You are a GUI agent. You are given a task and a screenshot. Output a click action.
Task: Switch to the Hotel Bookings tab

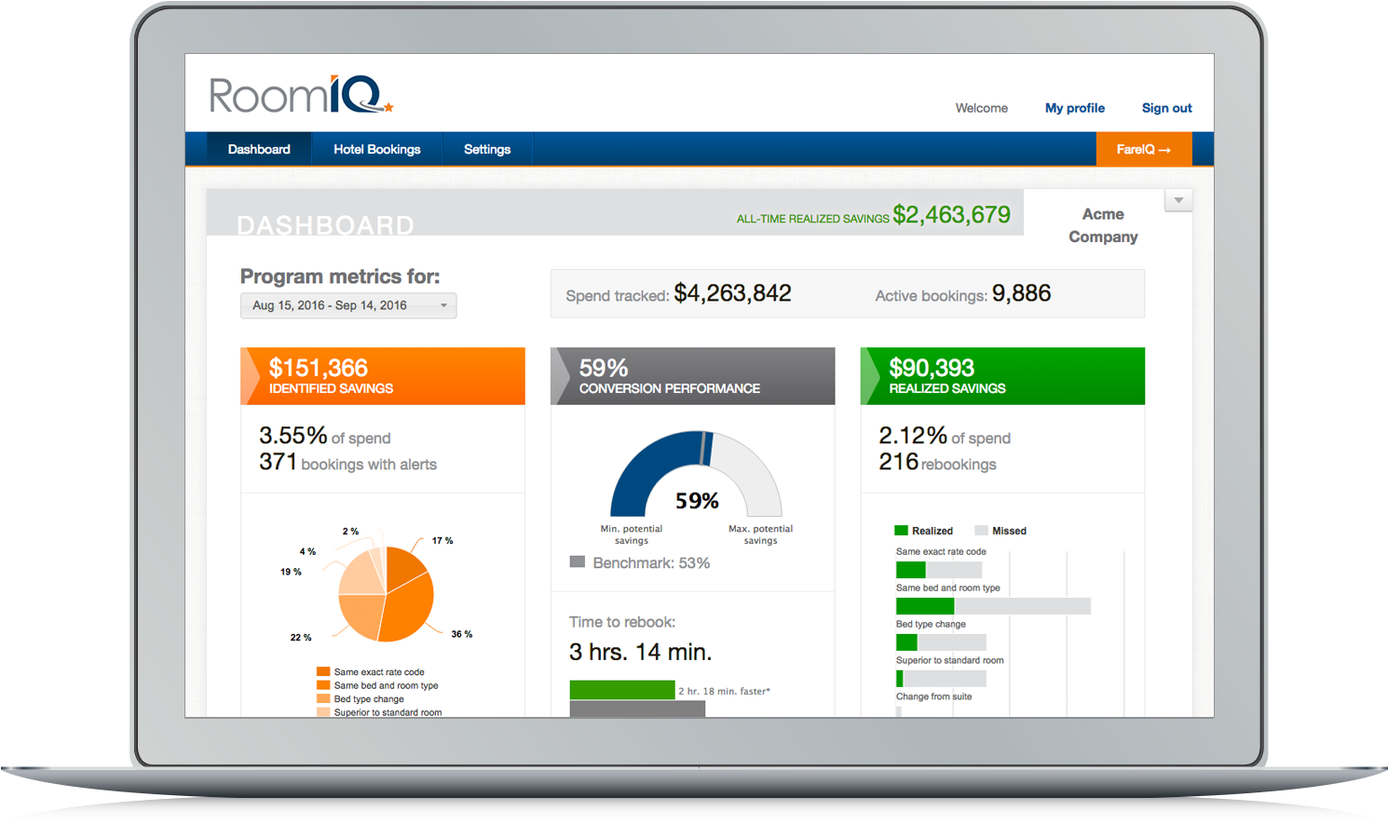click(x=376, y=149)
